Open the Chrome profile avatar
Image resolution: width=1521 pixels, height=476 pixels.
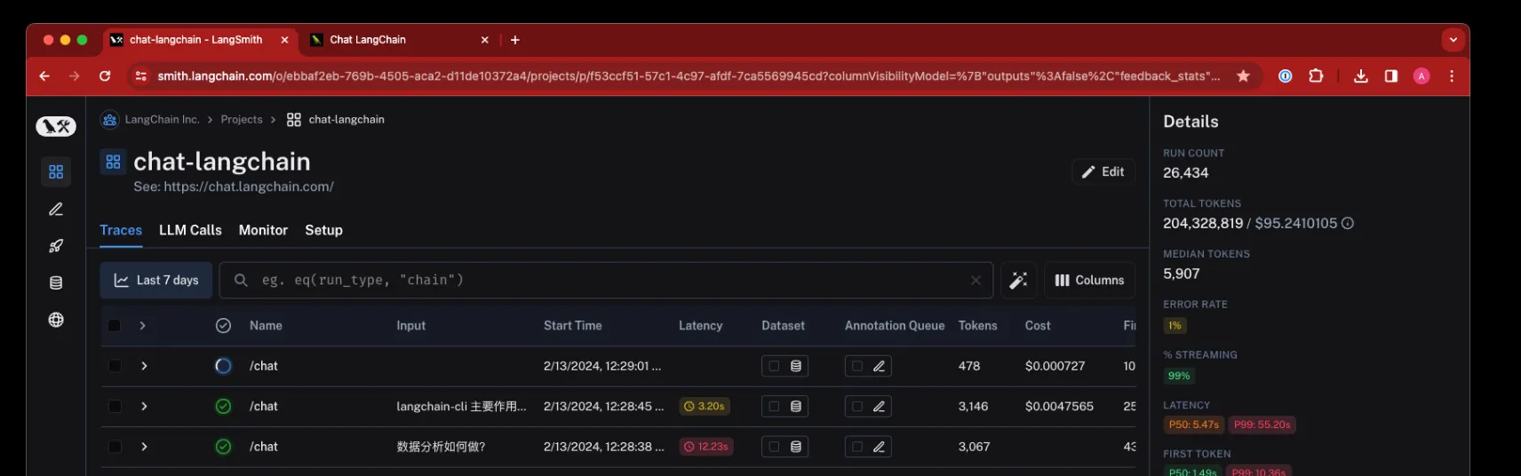(1421, 76)
